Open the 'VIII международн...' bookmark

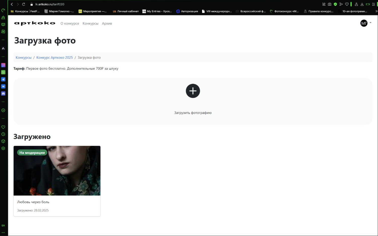point(217,11)
